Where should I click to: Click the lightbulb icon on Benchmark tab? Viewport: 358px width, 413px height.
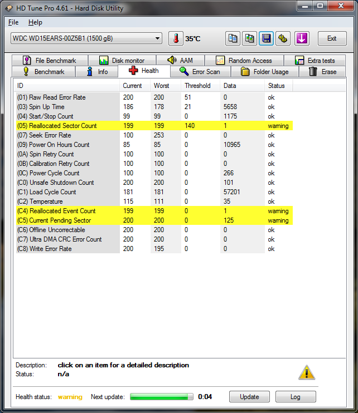pos(26,71)
